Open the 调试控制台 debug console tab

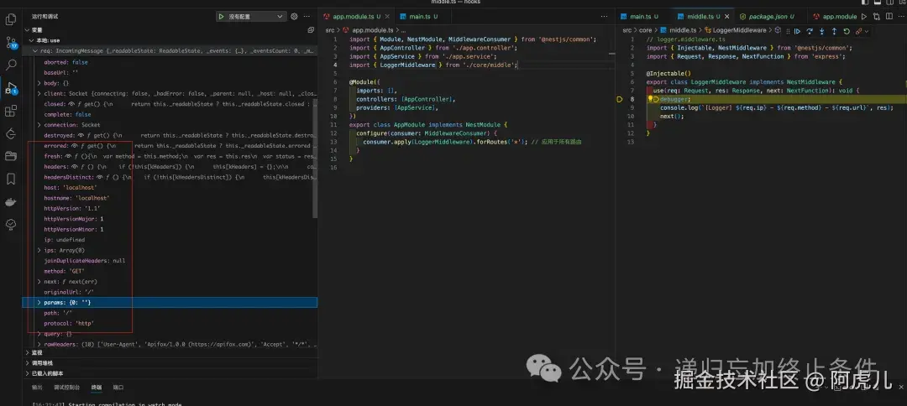pyautogui.click(x=66, y=388)
